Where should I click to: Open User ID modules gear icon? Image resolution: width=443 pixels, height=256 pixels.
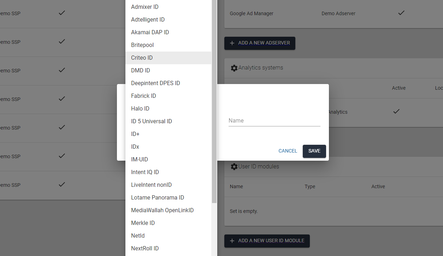click(234, 167)
